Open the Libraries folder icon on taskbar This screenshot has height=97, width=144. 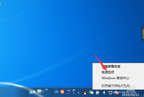click(x=40, y=91)
